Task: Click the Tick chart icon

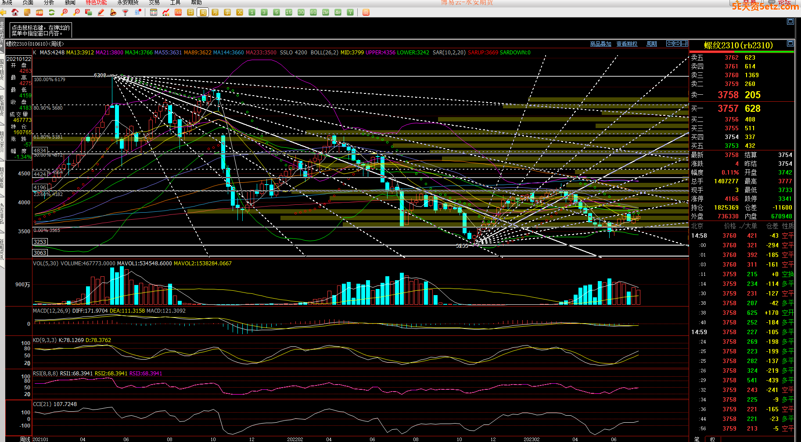Action: pos(178,12)
